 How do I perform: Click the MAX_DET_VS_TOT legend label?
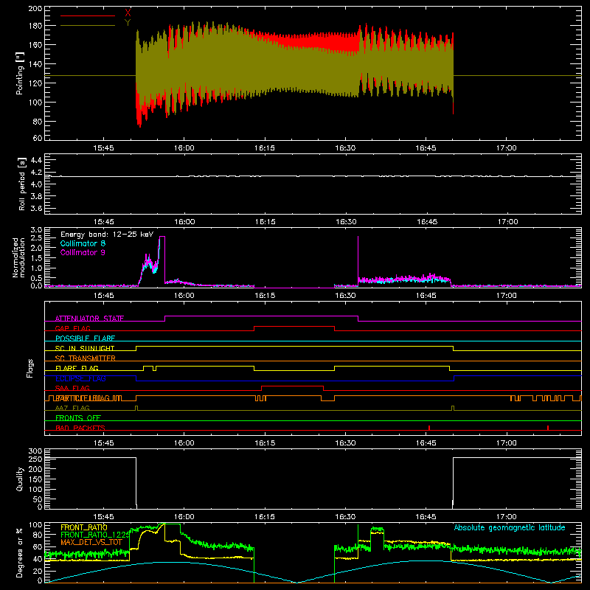(x=91, y=542)
